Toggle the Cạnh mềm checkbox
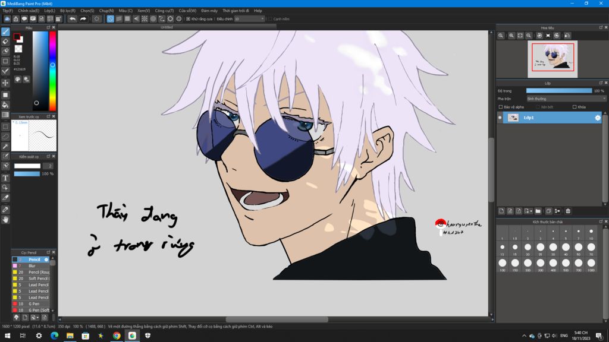Screen dimensions: 609x342 pyautogui.click(x=271, y=18)
